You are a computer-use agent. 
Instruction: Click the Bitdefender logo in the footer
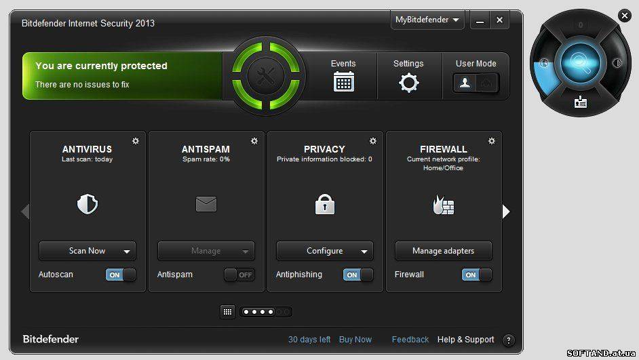point(51,339)
